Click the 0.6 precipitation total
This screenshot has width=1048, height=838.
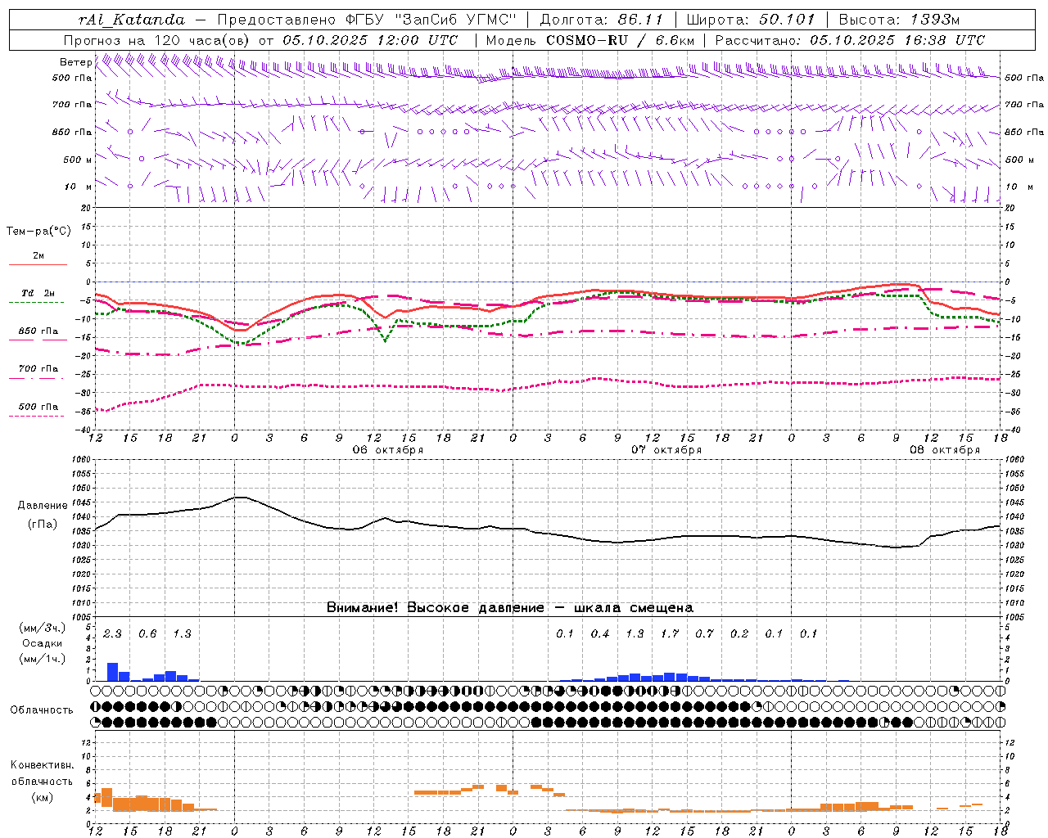(x=147, y=634)
